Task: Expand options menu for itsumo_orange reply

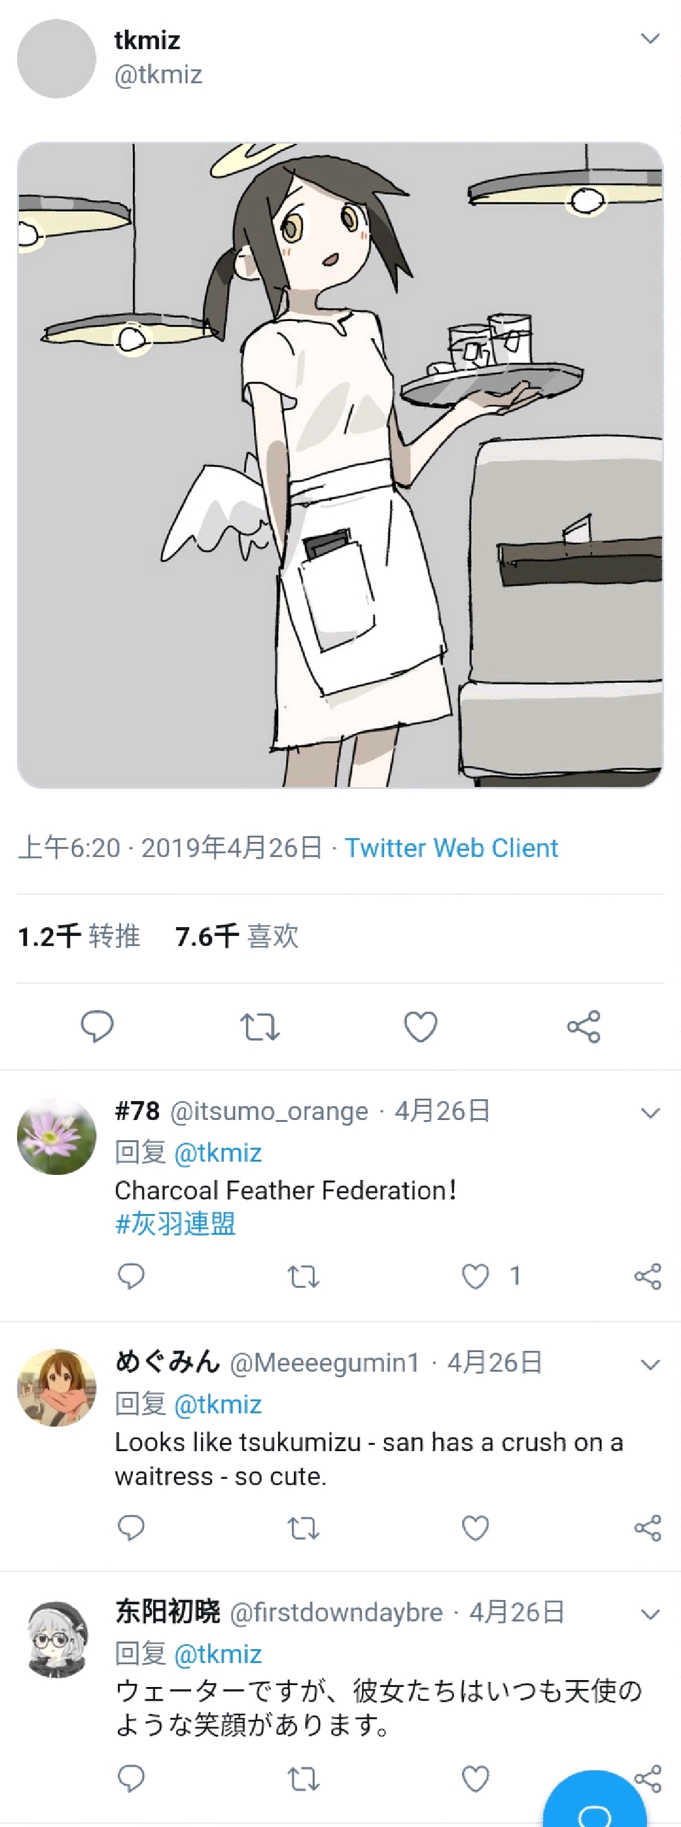Action: click(651, 1113)
